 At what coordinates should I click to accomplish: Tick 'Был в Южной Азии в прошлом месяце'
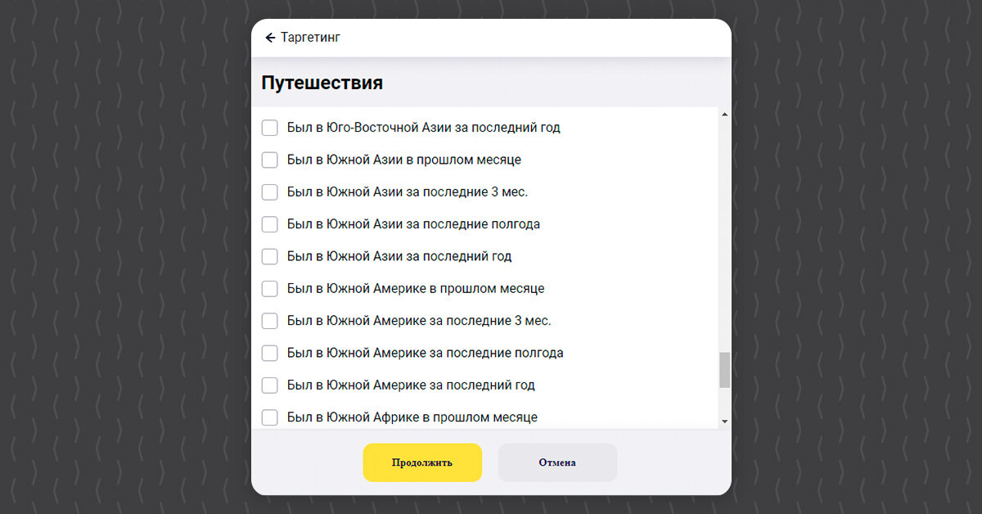click(x=269, y=160)
